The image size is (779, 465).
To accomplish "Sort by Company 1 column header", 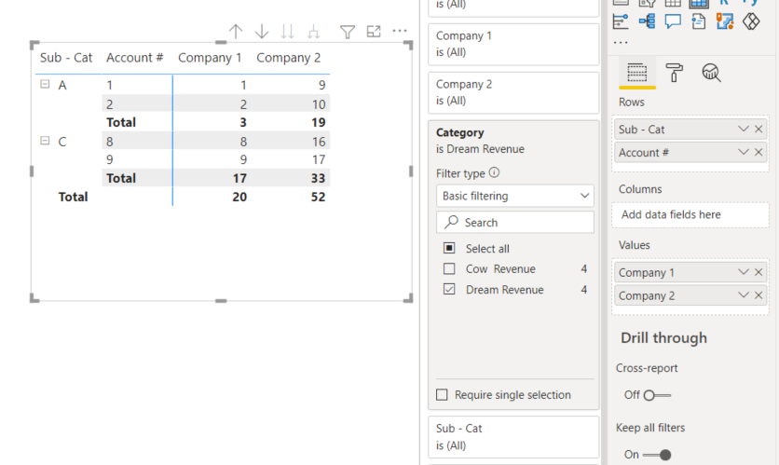I will pos(210,58).
